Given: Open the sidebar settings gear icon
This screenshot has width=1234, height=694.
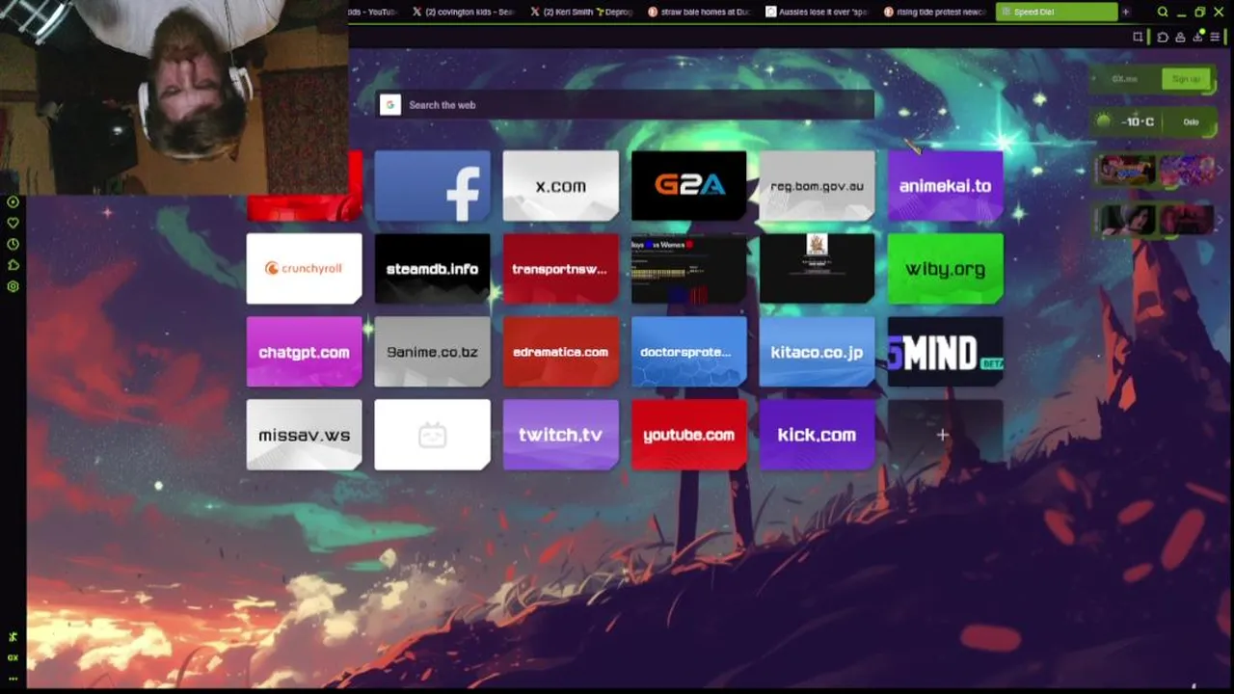Looking at the screenshot, I should pos(13,286).
